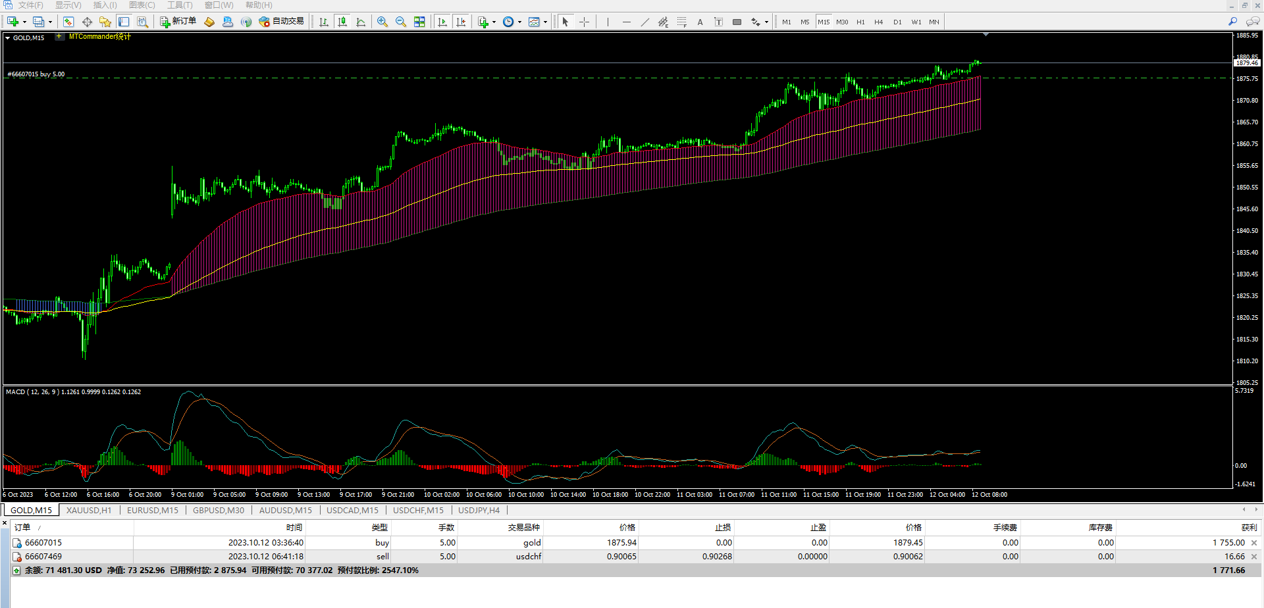Select the trendline drawing tool
Viewport: 1264px width, 608px height.
645,22
